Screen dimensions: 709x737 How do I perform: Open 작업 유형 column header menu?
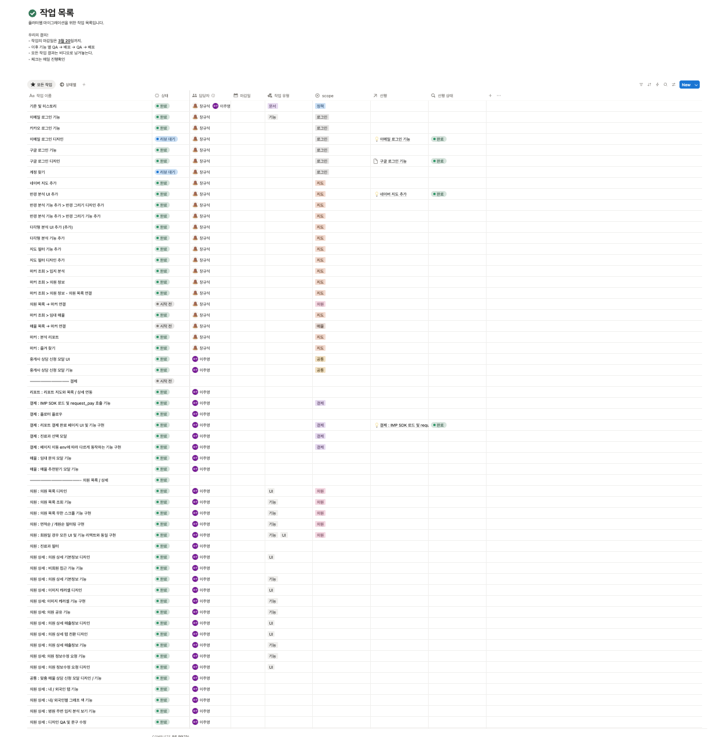click(x=289, y=96)
